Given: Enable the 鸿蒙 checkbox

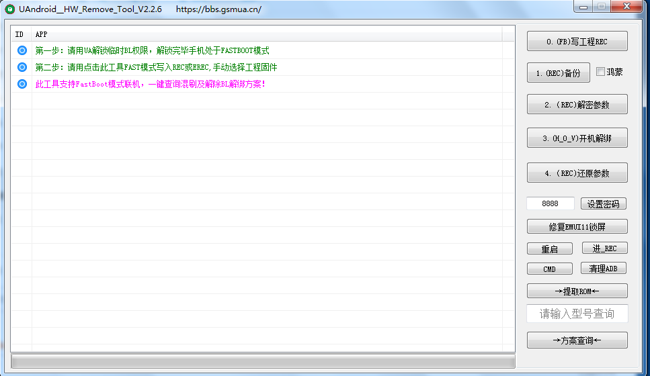Looking at the screenshot, I should (601, 73).
